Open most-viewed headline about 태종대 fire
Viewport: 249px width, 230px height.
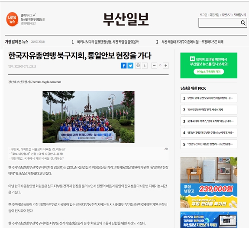coord(192,42)
